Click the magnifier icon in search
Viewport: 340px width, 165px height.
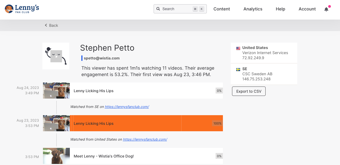coord(158,9)
